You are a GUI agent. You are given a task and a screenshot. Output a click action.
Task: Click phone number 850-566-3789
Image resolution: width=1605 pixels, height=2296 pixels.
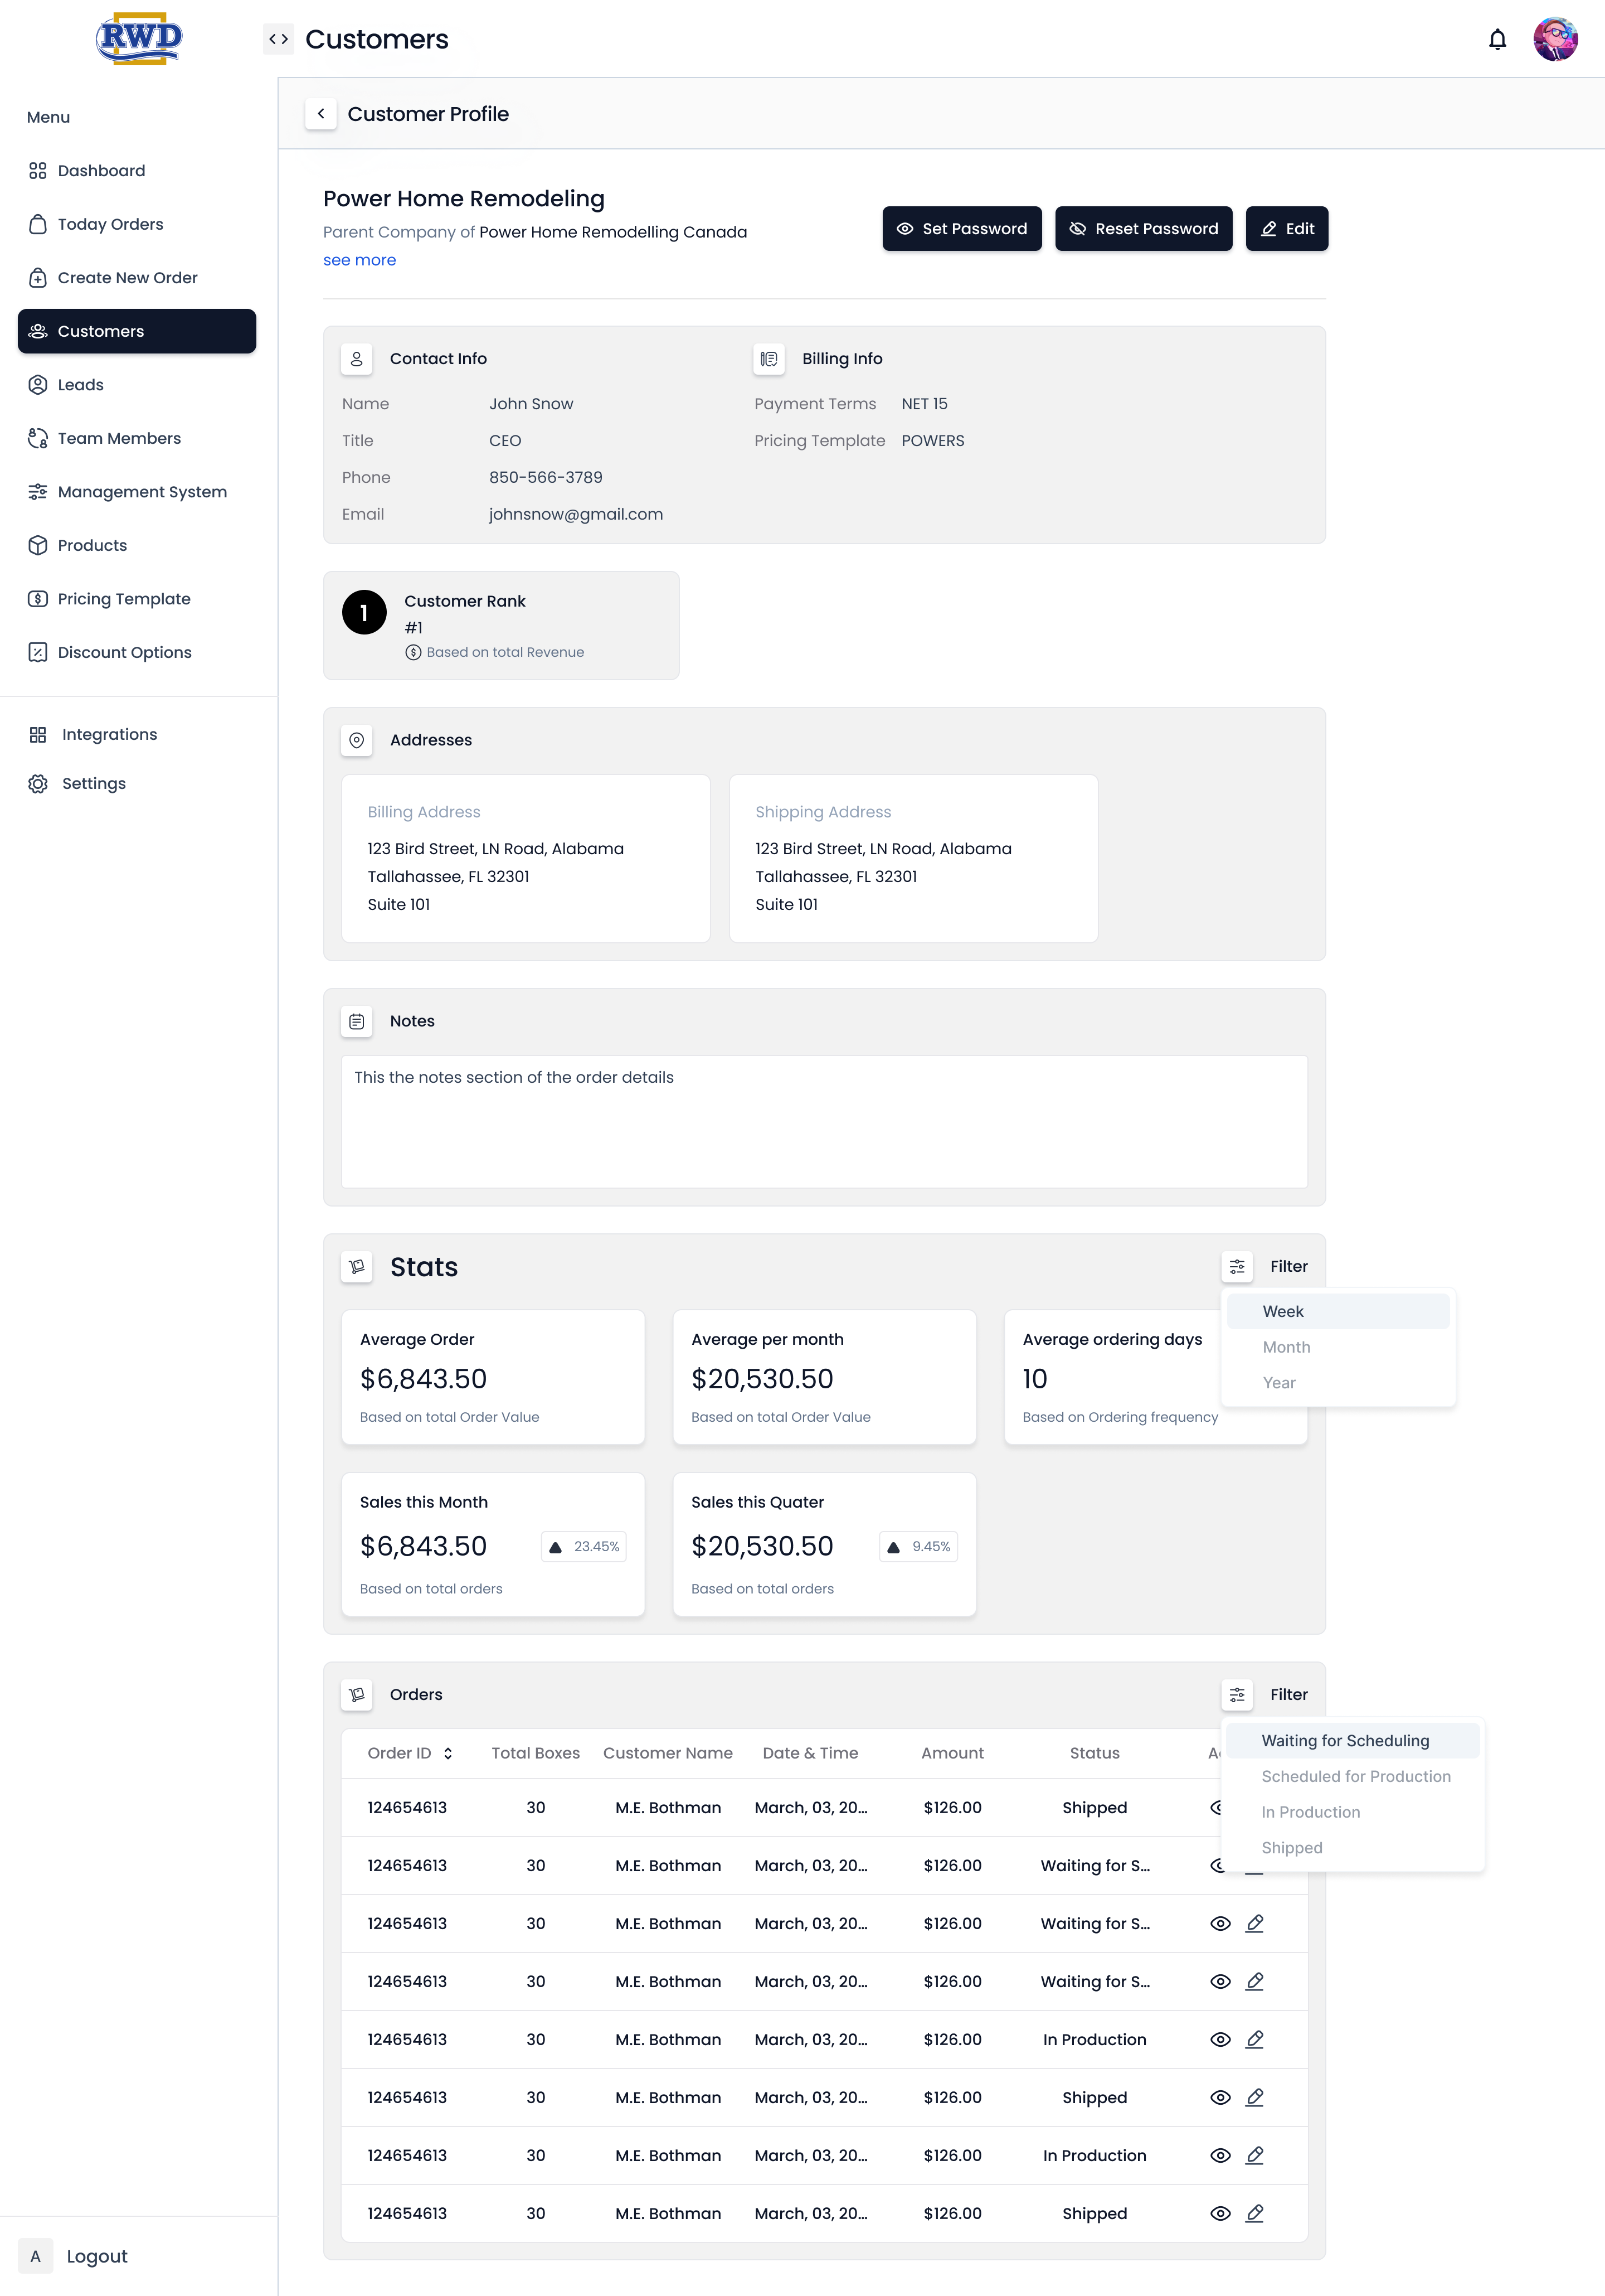pyautogui.click(x=546, y=478)
